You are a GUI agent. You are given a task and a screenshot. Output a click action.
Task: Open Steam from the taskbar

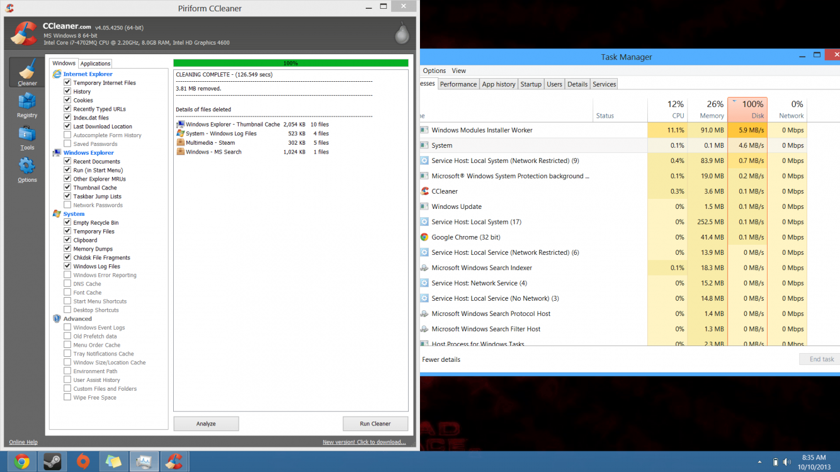click(x=52, y=461)
